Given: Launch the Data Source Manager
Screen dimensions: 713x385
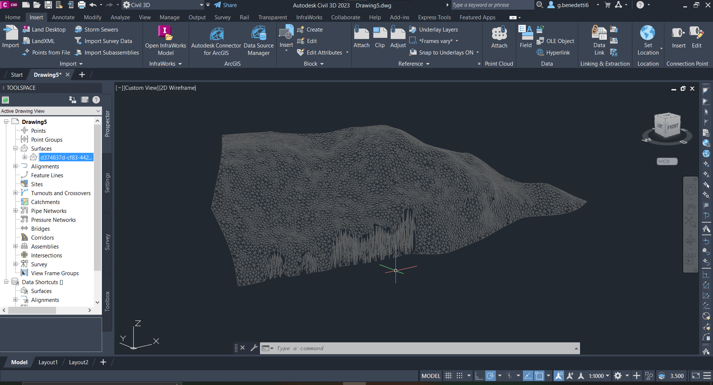Looking at the screenshot, I should point(258,39).
